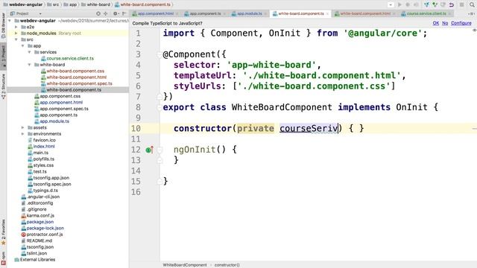The image size is (477, 268).
Task: Expand the node_modules folder
Action: pyautogui.click(x=16, y=33)
